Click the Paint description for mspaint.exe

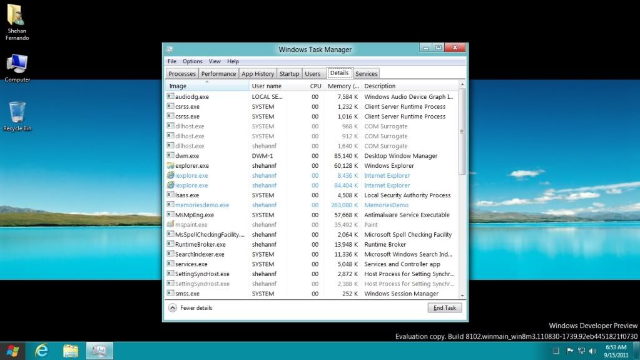(x=370, y=225)
